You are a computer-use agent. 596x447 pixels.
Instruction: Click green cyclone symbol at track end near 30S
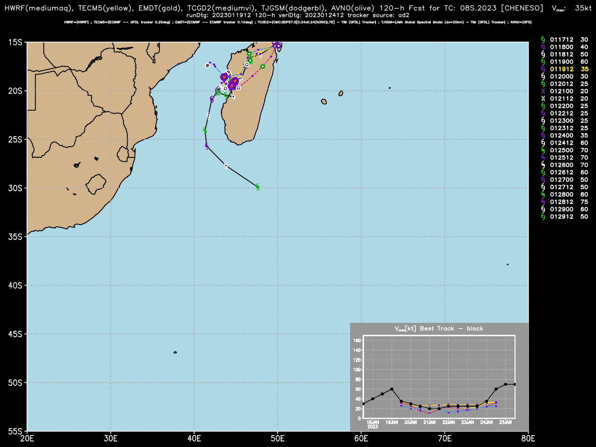tap(257, 187)
